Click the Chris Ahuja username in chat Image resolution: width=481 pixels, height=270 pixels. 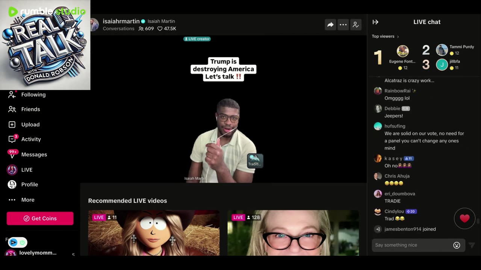click(x=397, y=176)
